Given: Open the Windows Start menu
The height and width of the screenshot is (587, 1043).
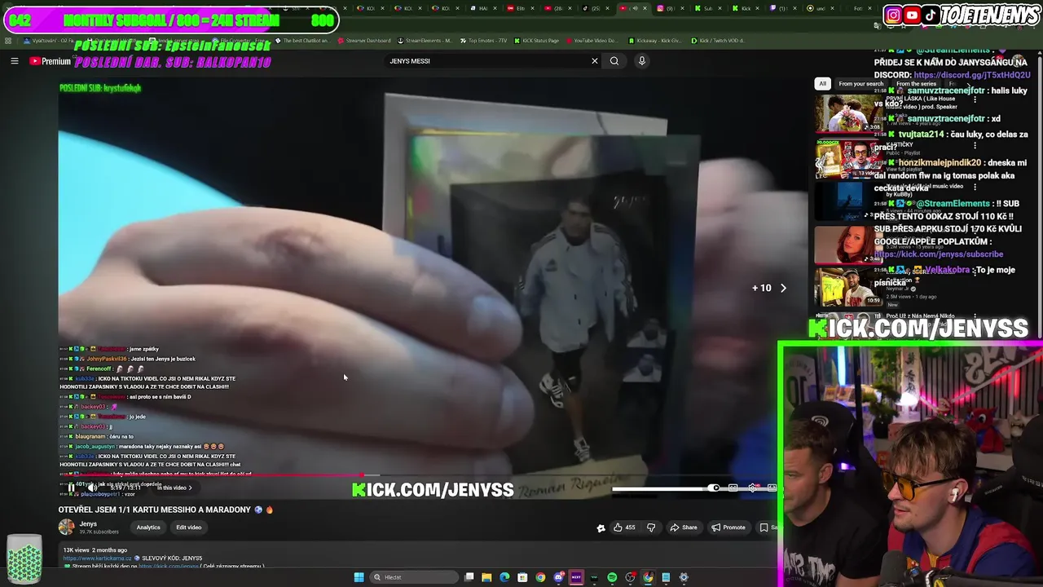Looking at the screenshot, I should 359,577.
